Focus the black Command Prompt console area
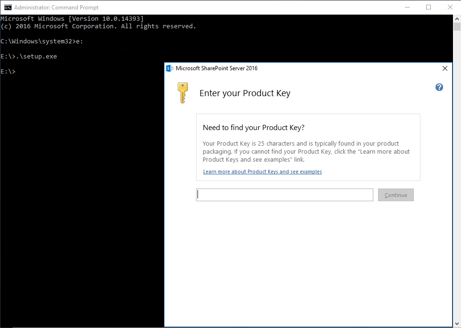The image size is (461, 328). click(80, 189)
